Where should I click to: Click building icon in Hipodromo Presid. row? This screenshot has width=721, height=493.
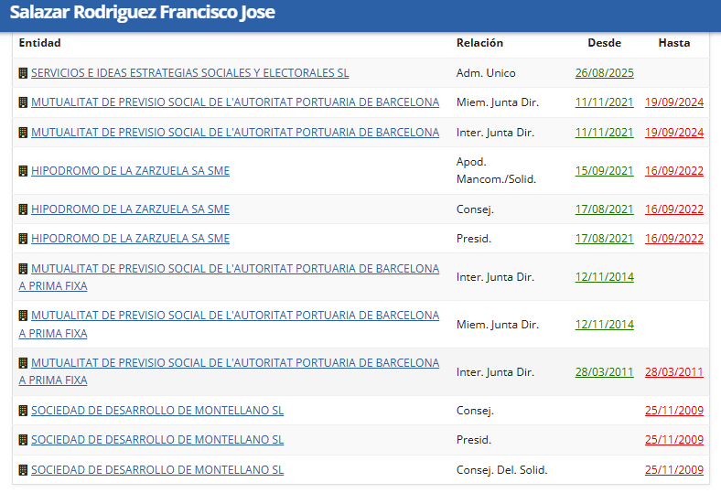[x=24, y=239]
